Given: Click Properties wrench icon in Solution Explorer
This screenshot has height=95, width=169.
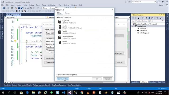Looking at the screenshot, I should coord(161,18).
